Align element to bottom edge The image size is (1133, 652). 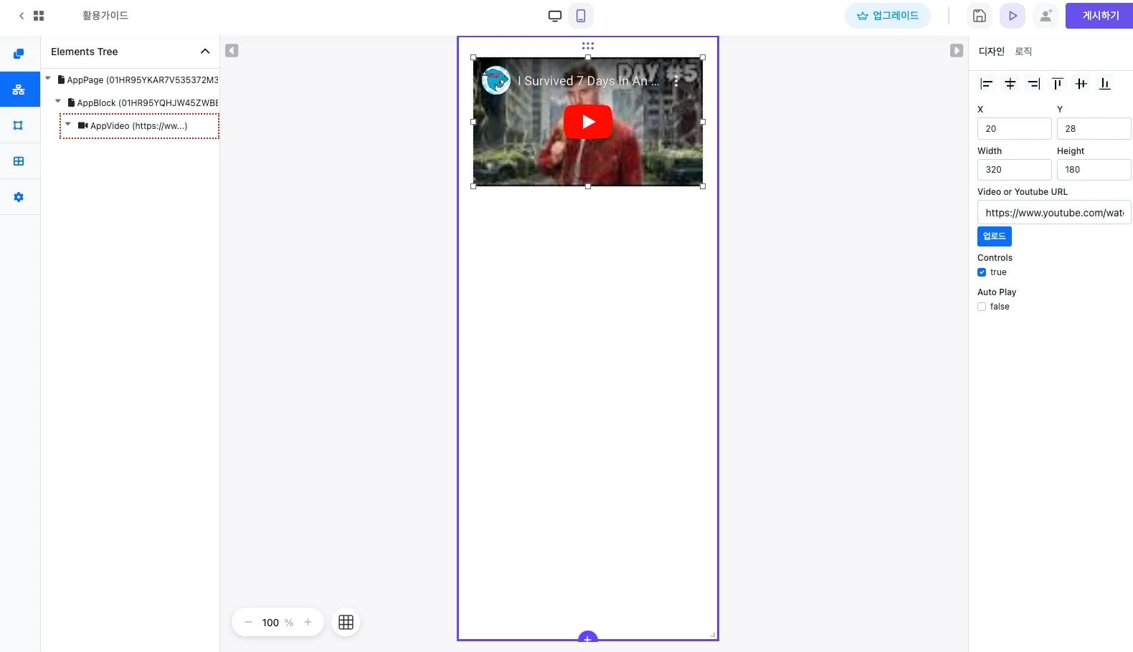pyautogui.click(x=1104, y=84)
